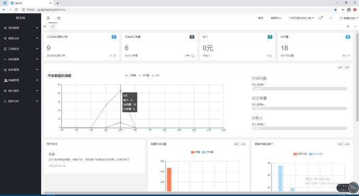
Task: Click the blue badge on the visits card
Action: tap(348, 36)
